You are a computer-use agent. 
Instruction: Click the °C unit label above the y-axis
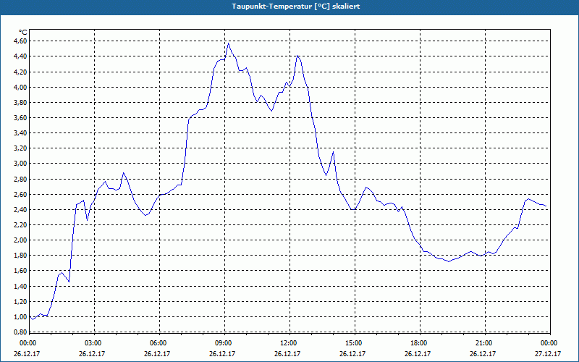tap(23, 33)
